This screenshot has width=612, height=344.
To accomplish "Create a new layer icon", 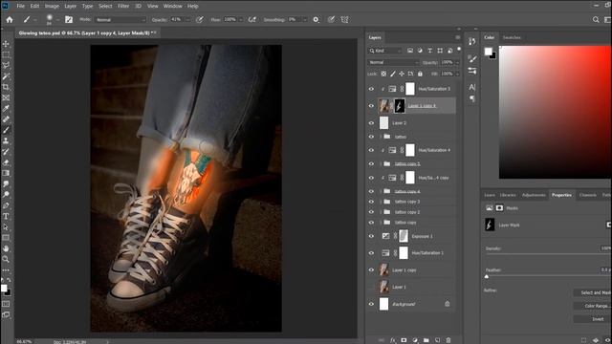I will [x=437, y=340].
